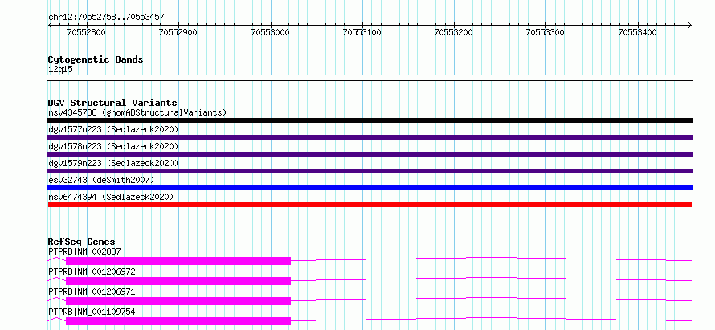Click ruler position 70553100
This screenshot has width=715, height=330.
(362, 32)
